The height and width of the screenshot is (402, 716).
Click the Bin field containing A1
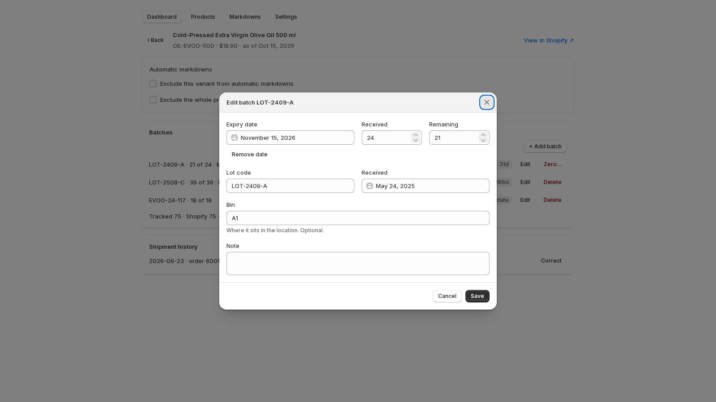point(358,218)
